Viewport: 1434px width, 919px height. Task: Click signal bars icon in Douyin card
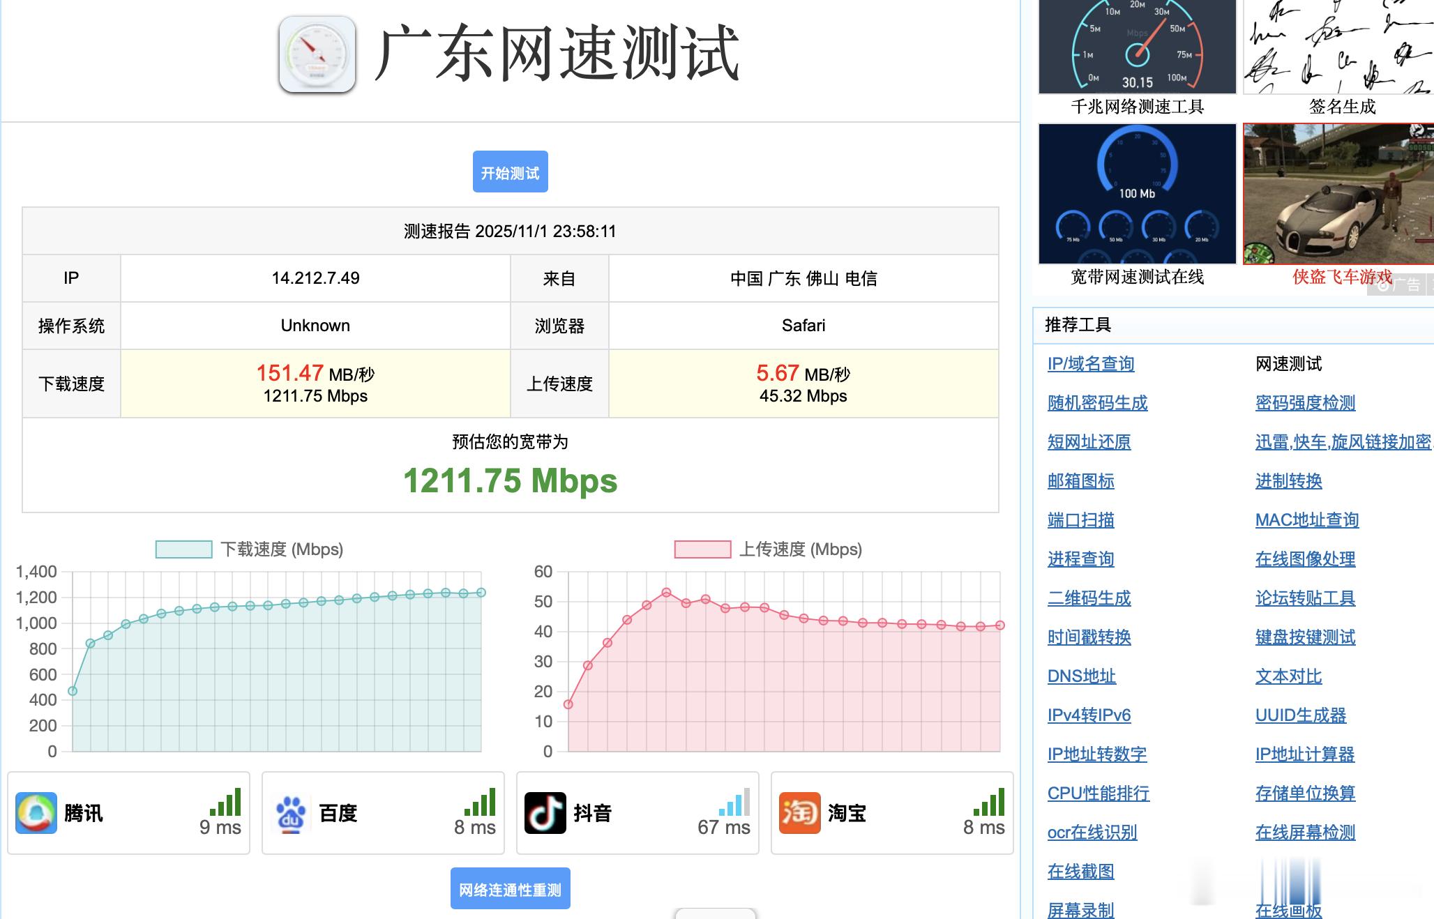click(734, 803)
